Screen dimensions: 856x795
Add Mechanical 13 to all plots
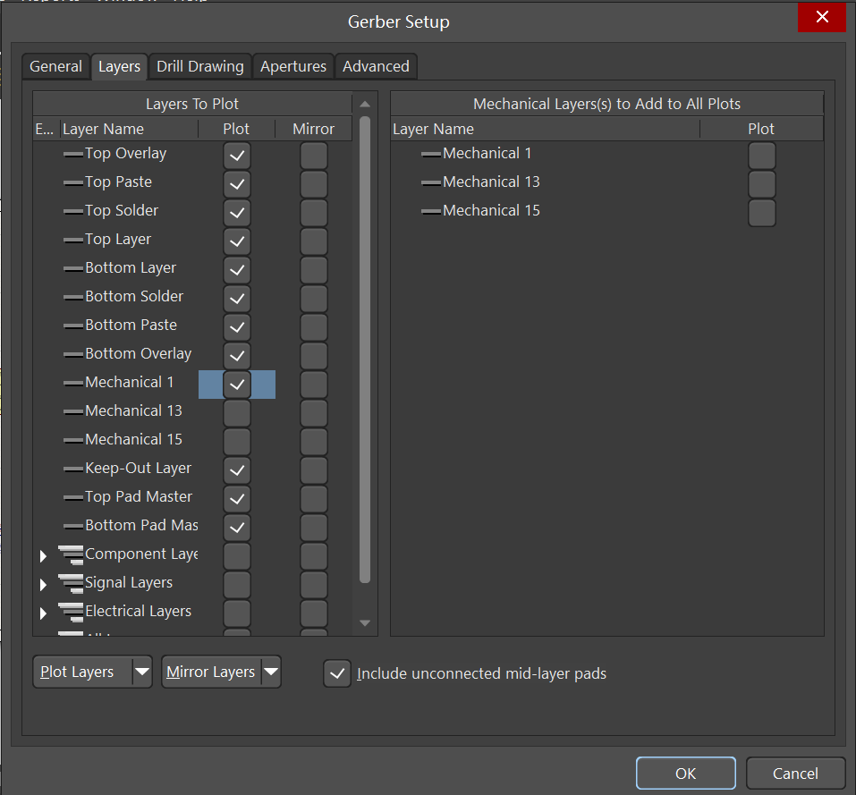coord(761,184)
